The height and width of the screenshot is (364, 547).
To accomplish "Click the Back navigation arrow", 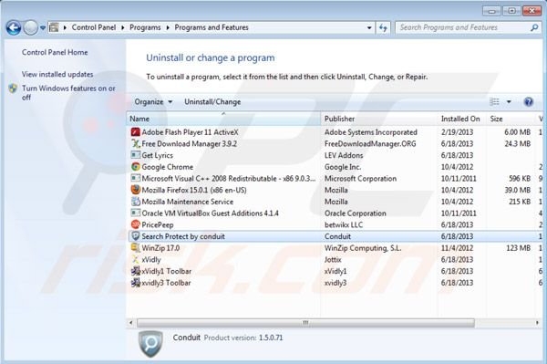I will (x=14, y=27).
